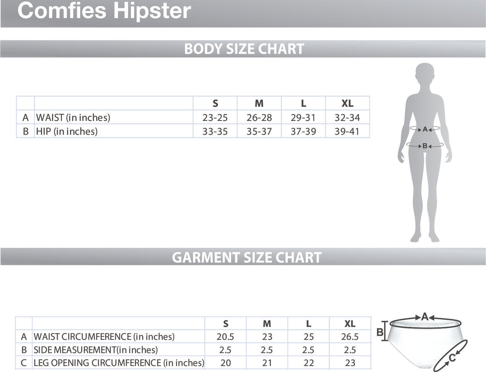Click the L column header in garment chart
The width and height of the screenshot is (486, 372).
pyautogui.click(x=308, y=324)
